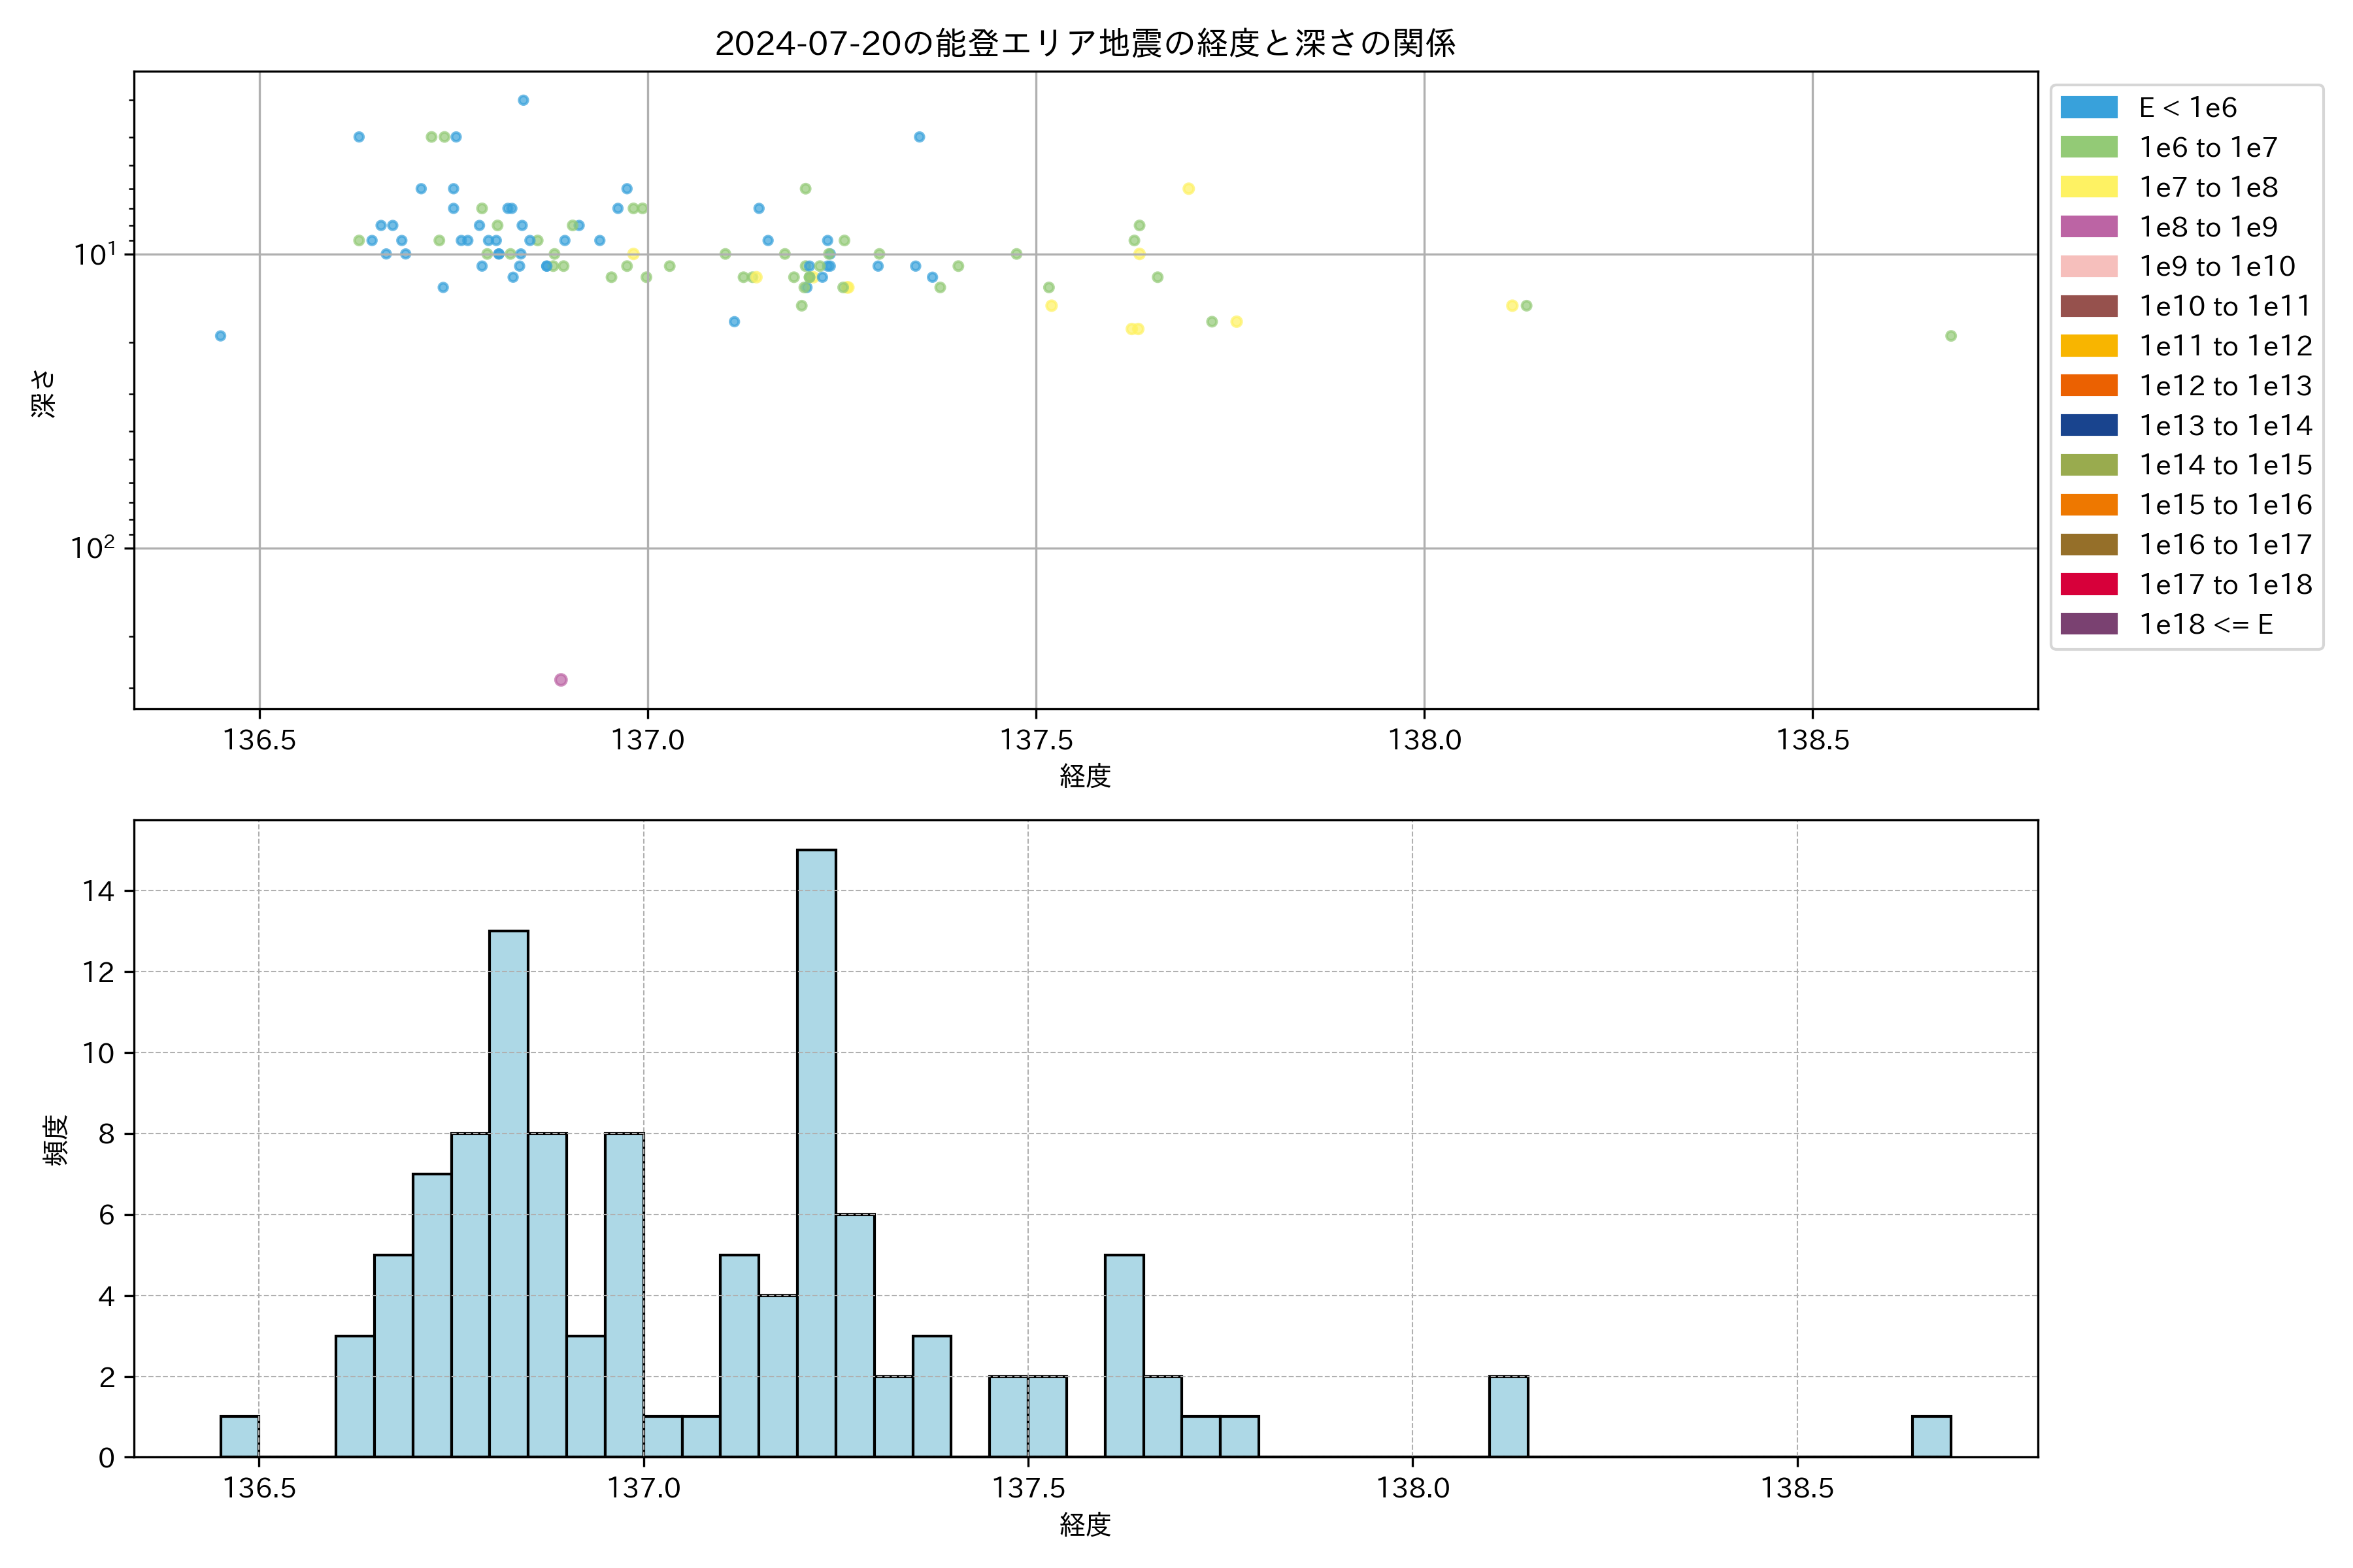Click the chart title text at top
This screenshot has width=2353, height=1568.
click(1084, 43)
